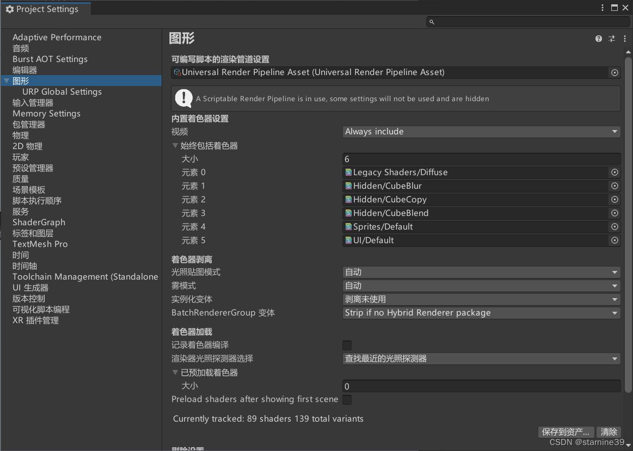
Task: Click the shader icon of UI/Default
Action: pos(348,240)
